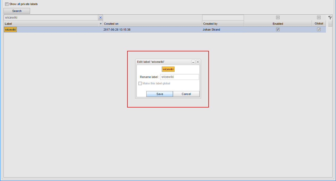Toggle Enabled checkbox in wicewiki row

[x=278, y=30]
